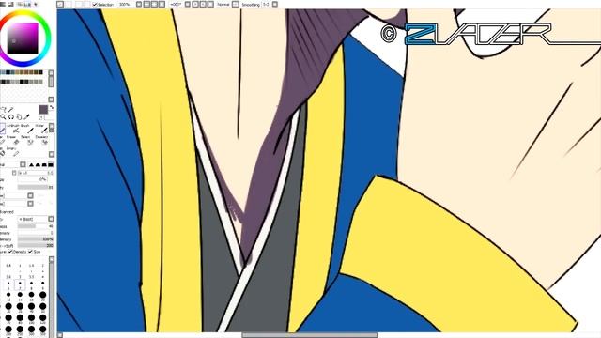Select brush size 12 preset

point(8,296)
